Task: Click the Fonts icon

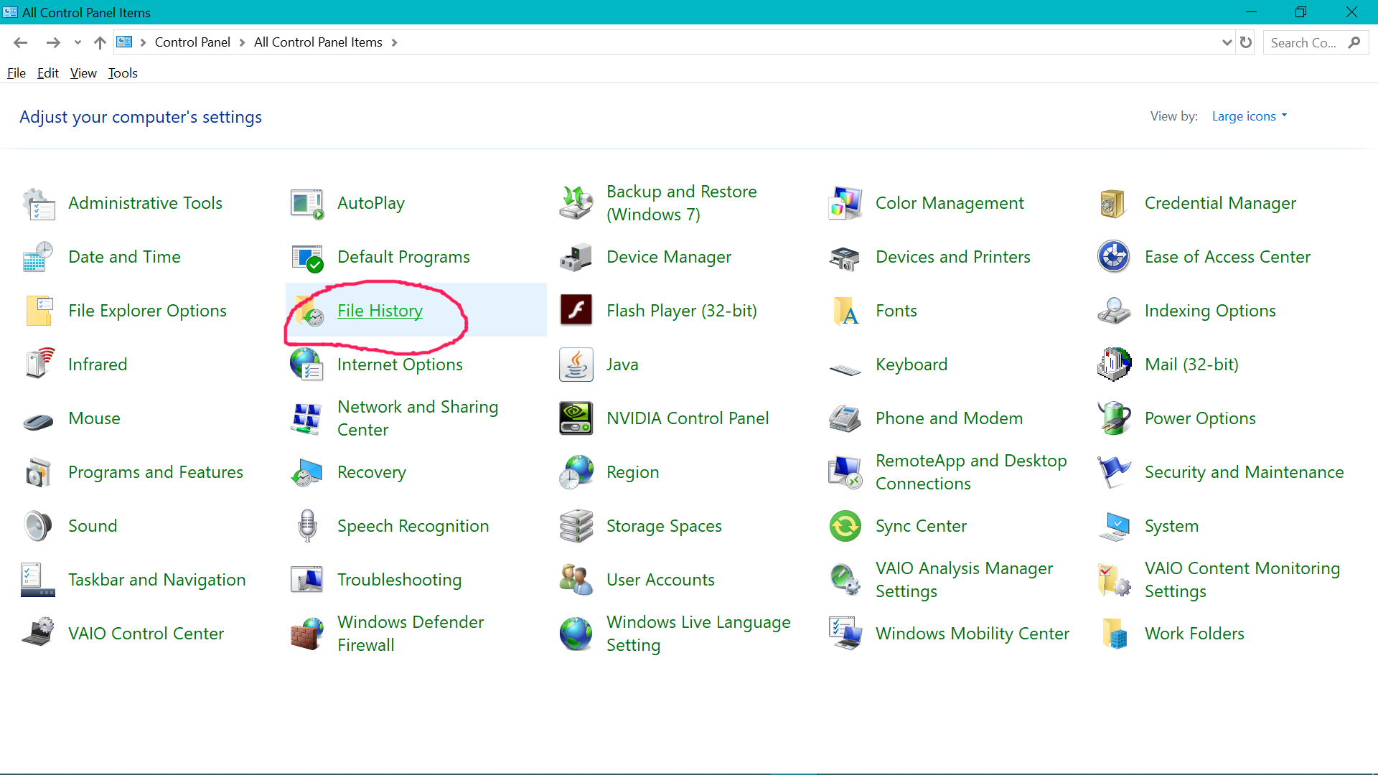Action: tap(845, 311)
